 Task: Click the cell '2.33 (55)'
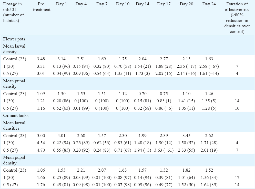(x=186, y=150)
